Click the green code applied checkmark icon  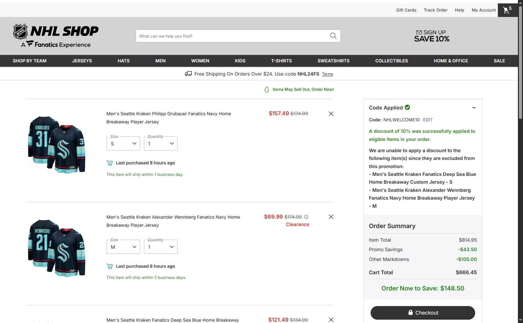[x=407, y=107]
